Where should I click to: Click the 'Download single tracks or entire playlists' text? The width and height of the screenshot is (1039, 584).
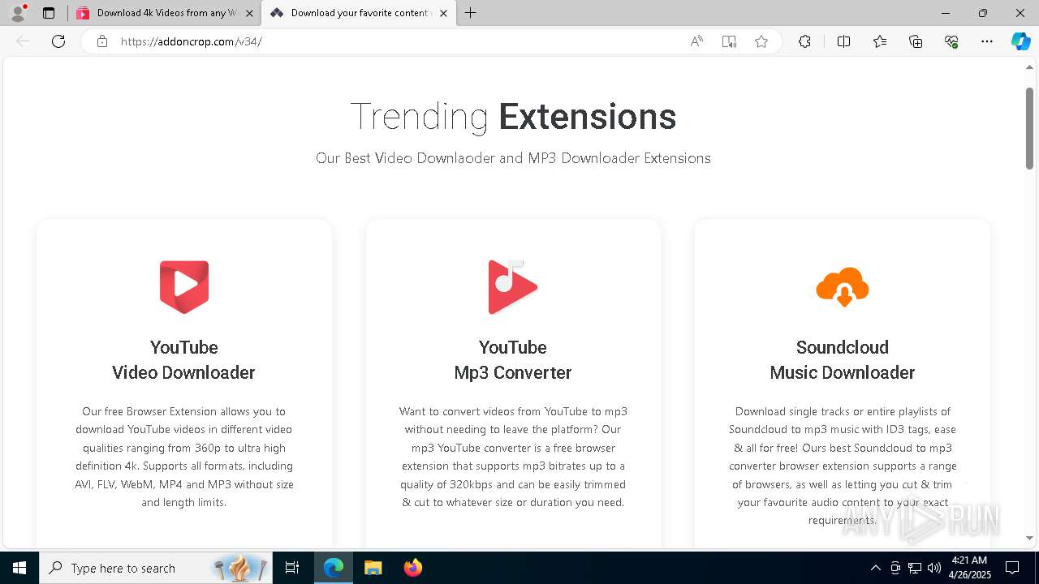coord(843,466)
